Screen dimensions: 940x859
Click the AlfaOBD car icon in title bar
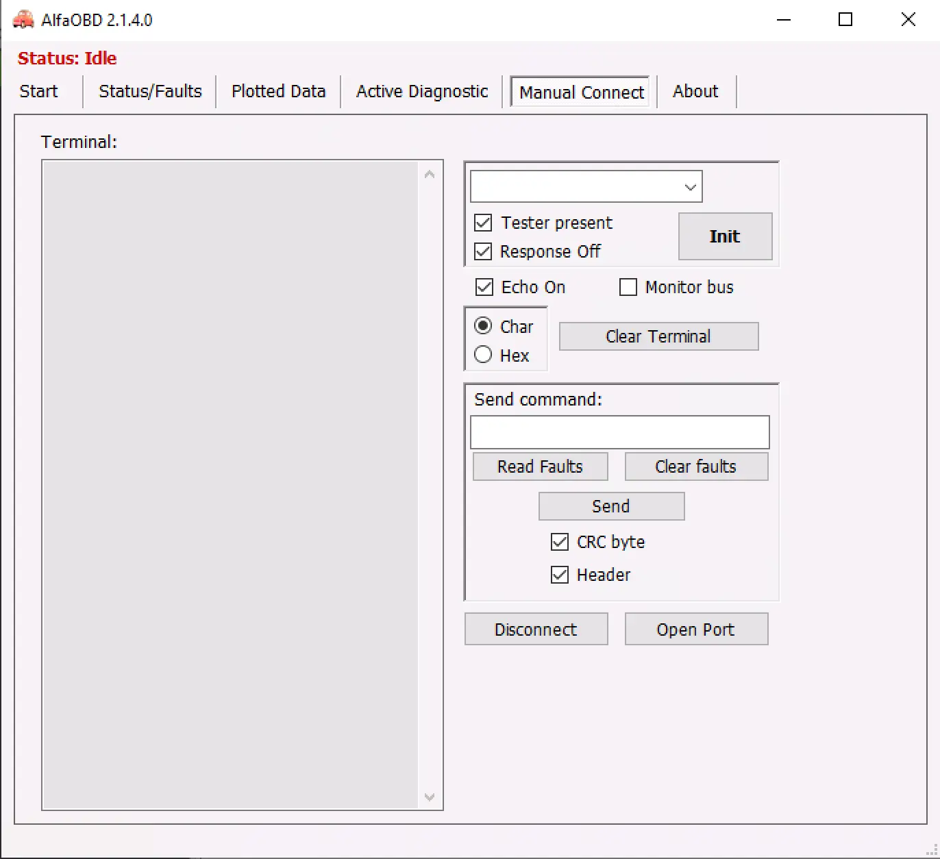pyautogui.click(x=23, y=19)
